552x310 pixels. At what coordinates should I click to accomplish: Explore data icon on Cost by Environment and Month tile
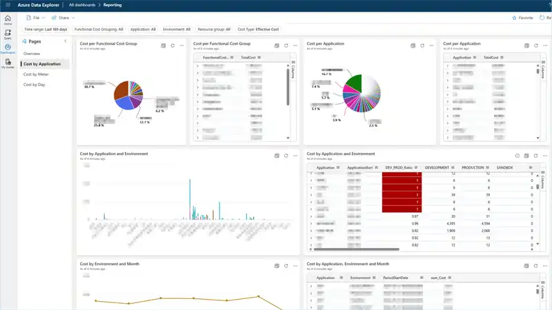pos(275,265)
